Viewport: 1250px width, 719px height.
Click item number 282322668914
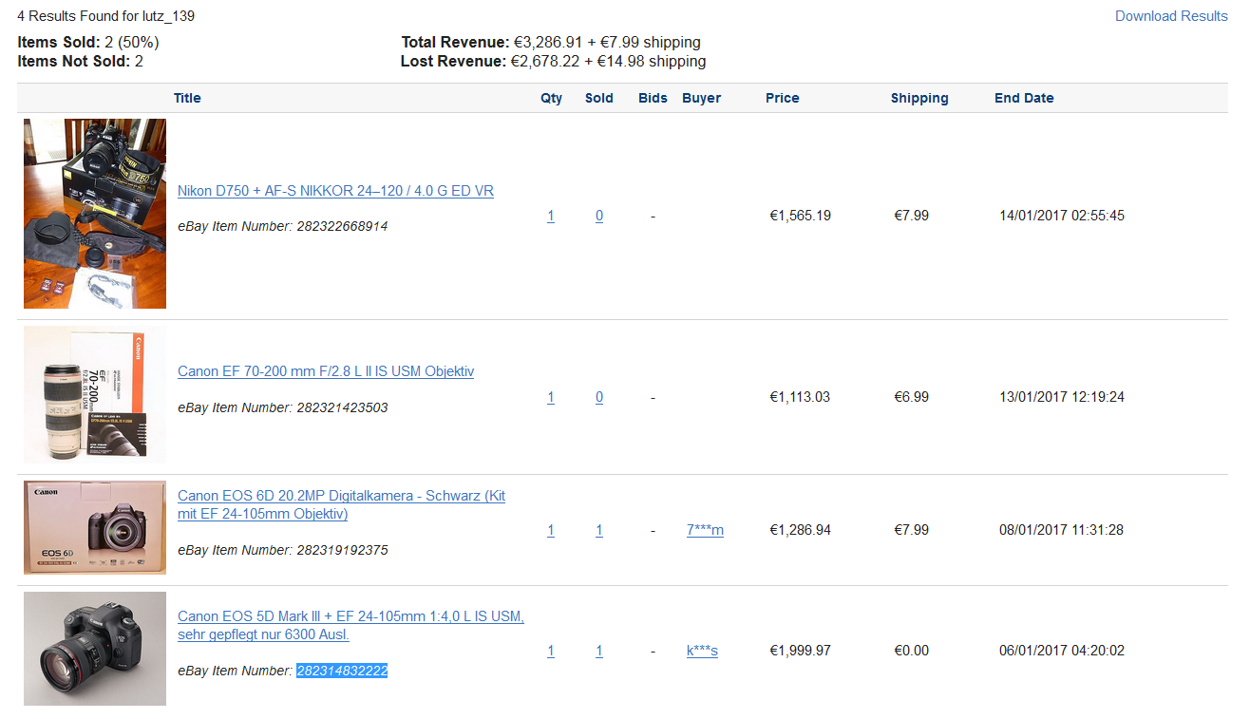pyautogui.click(x=342, y=226)
